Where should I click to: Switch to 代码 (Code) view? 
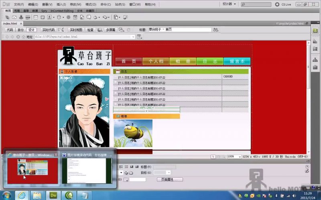[10, 30]
